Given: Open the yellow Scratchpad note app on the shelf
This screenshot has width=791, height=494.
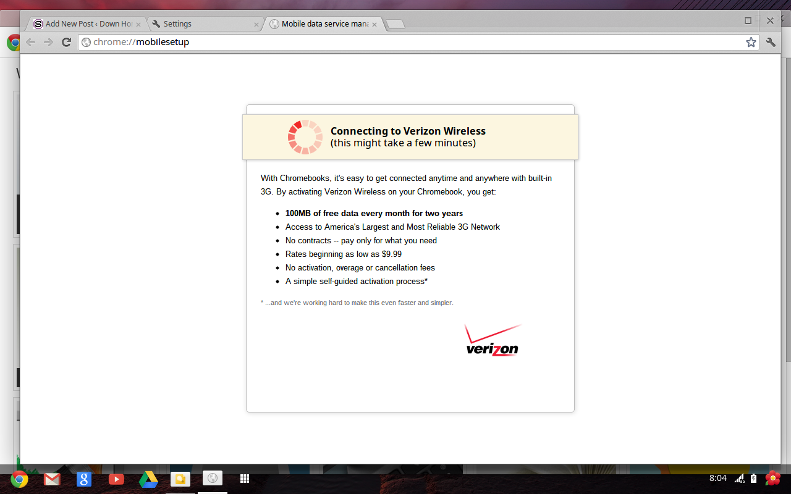Looking at the screenshot, I should [x=180, y=479].
